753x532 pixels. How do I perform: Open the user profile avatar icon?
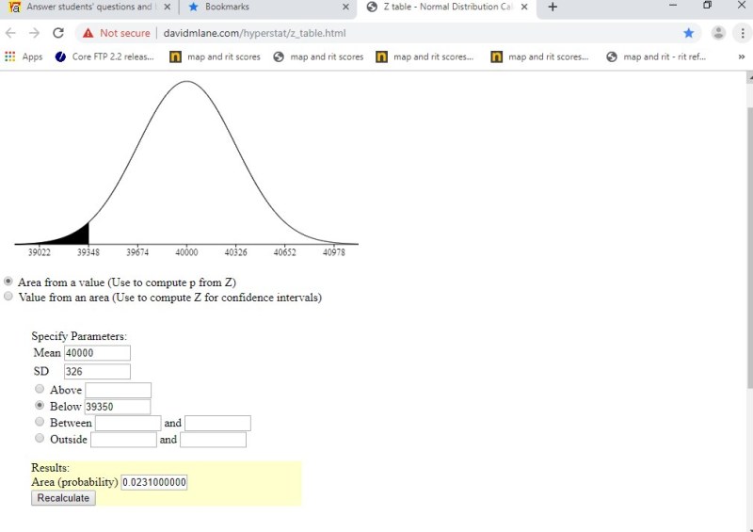(718, 33)
